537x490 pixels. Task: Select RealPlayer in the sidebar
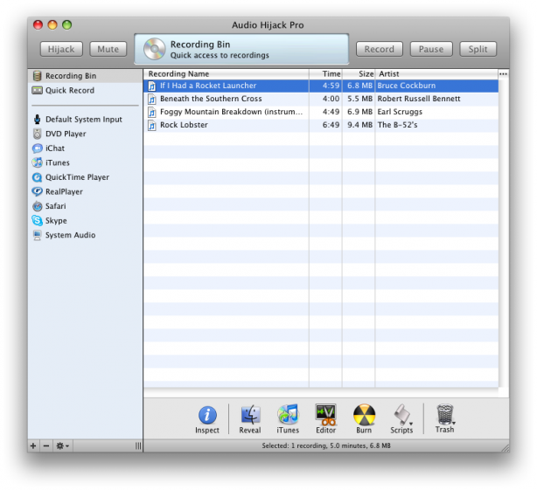(x=85, y=191)
